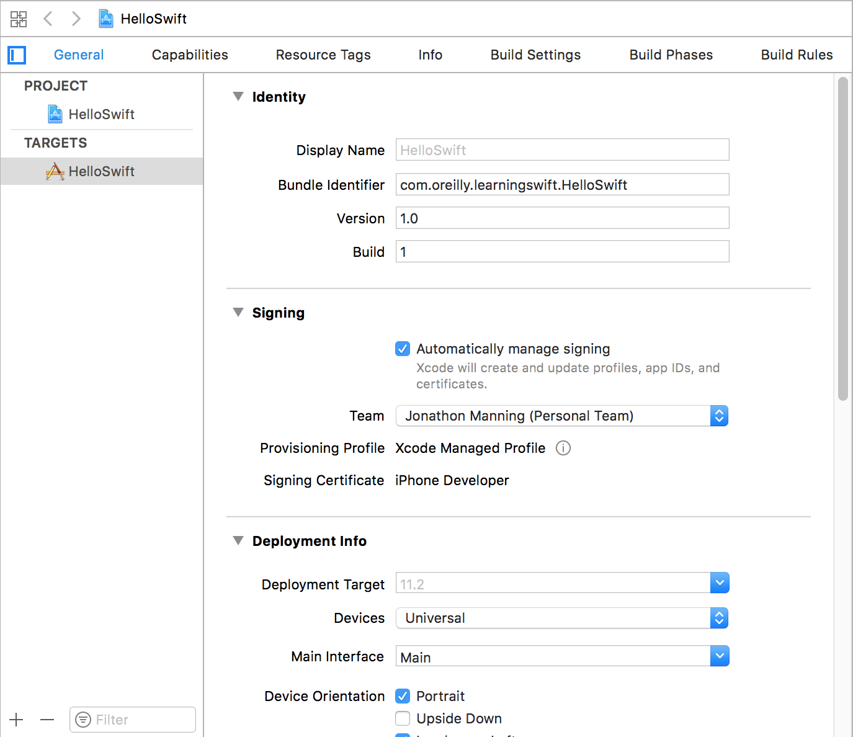Enable Upside Down orientation
Screen dimensions: 853x737
[403, 718]
